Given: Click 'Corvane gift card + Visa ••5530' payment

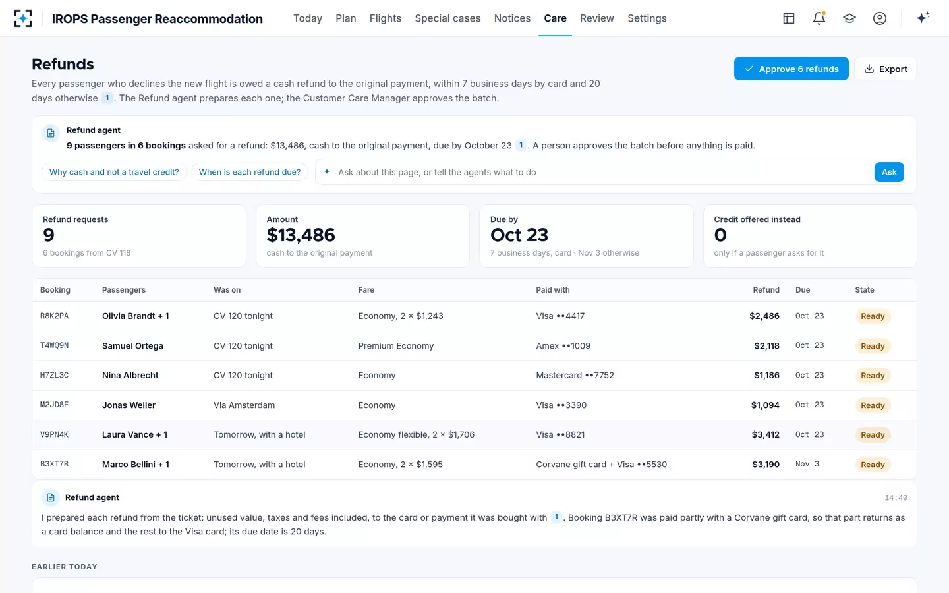Looking at the screenshot, I should [601, 465].
